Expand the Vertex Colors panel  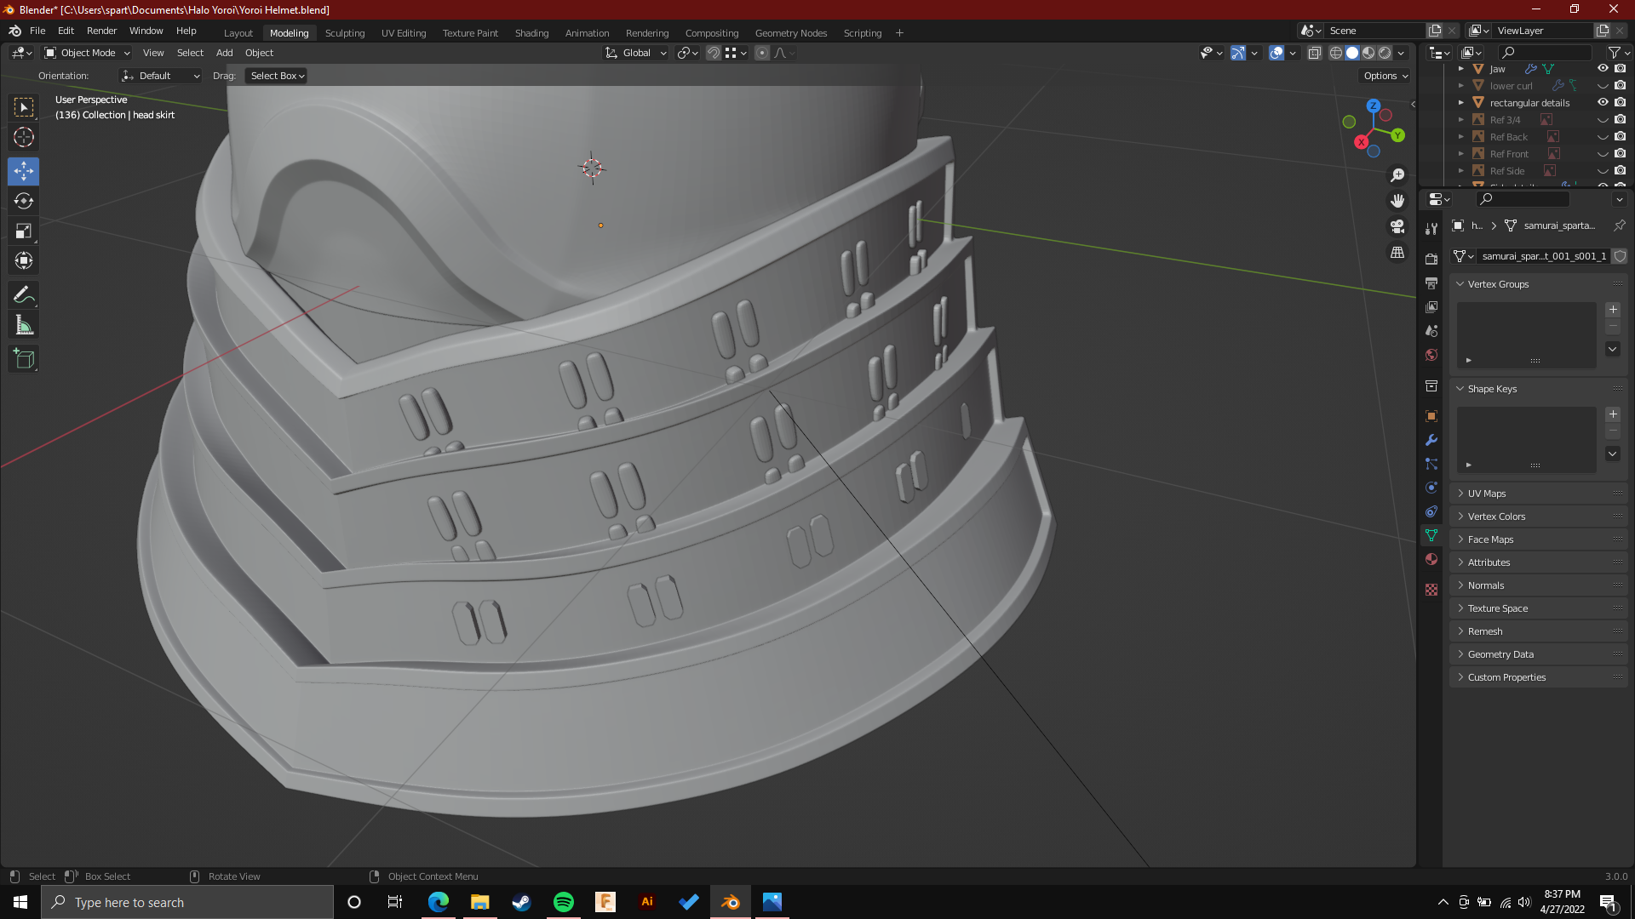click(1538, 517)
